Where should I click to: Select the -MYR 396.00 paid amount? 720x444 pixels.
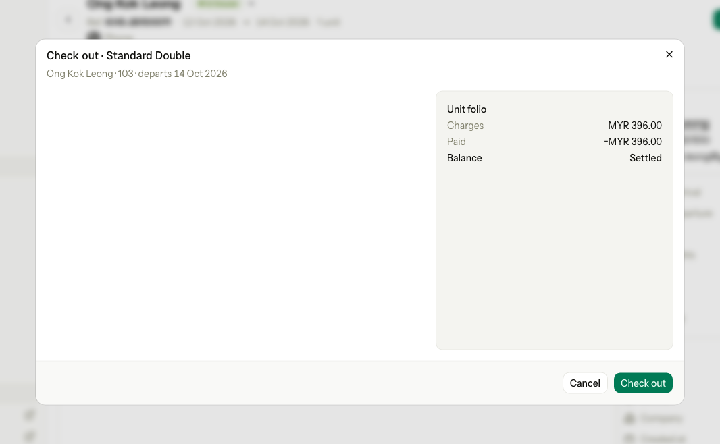pos(632,141)
